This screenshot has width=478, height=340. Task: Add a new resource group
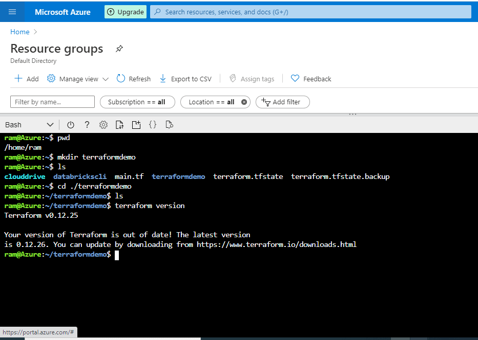(x=27, y=79)
